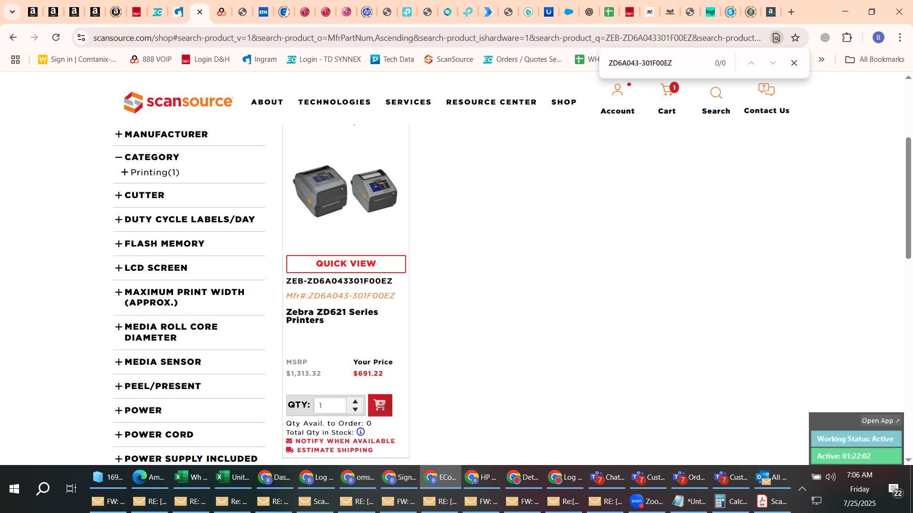Open the Windows Start menu

pos(14,488)
